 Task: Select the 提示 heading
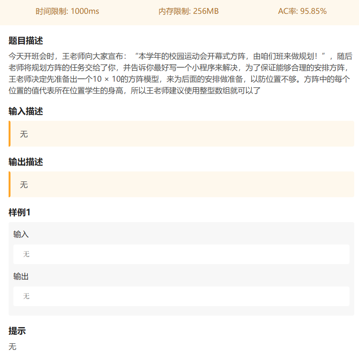pos(17,331)
